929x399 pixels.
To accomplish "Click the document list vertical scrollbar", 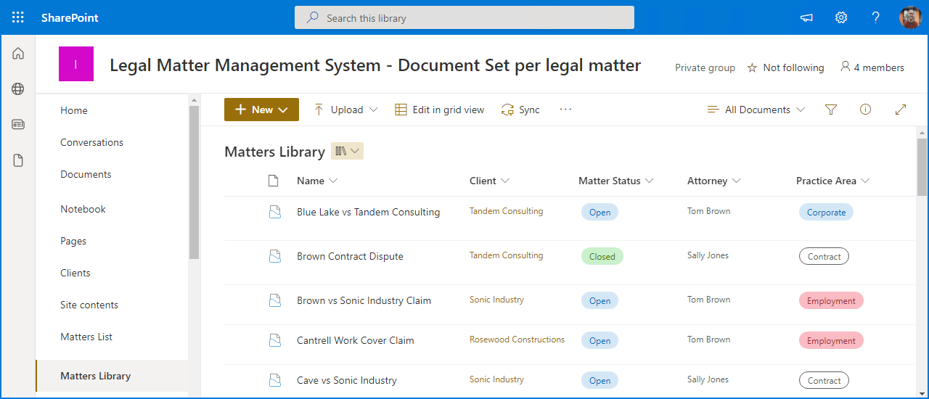I will click(922, 167).
